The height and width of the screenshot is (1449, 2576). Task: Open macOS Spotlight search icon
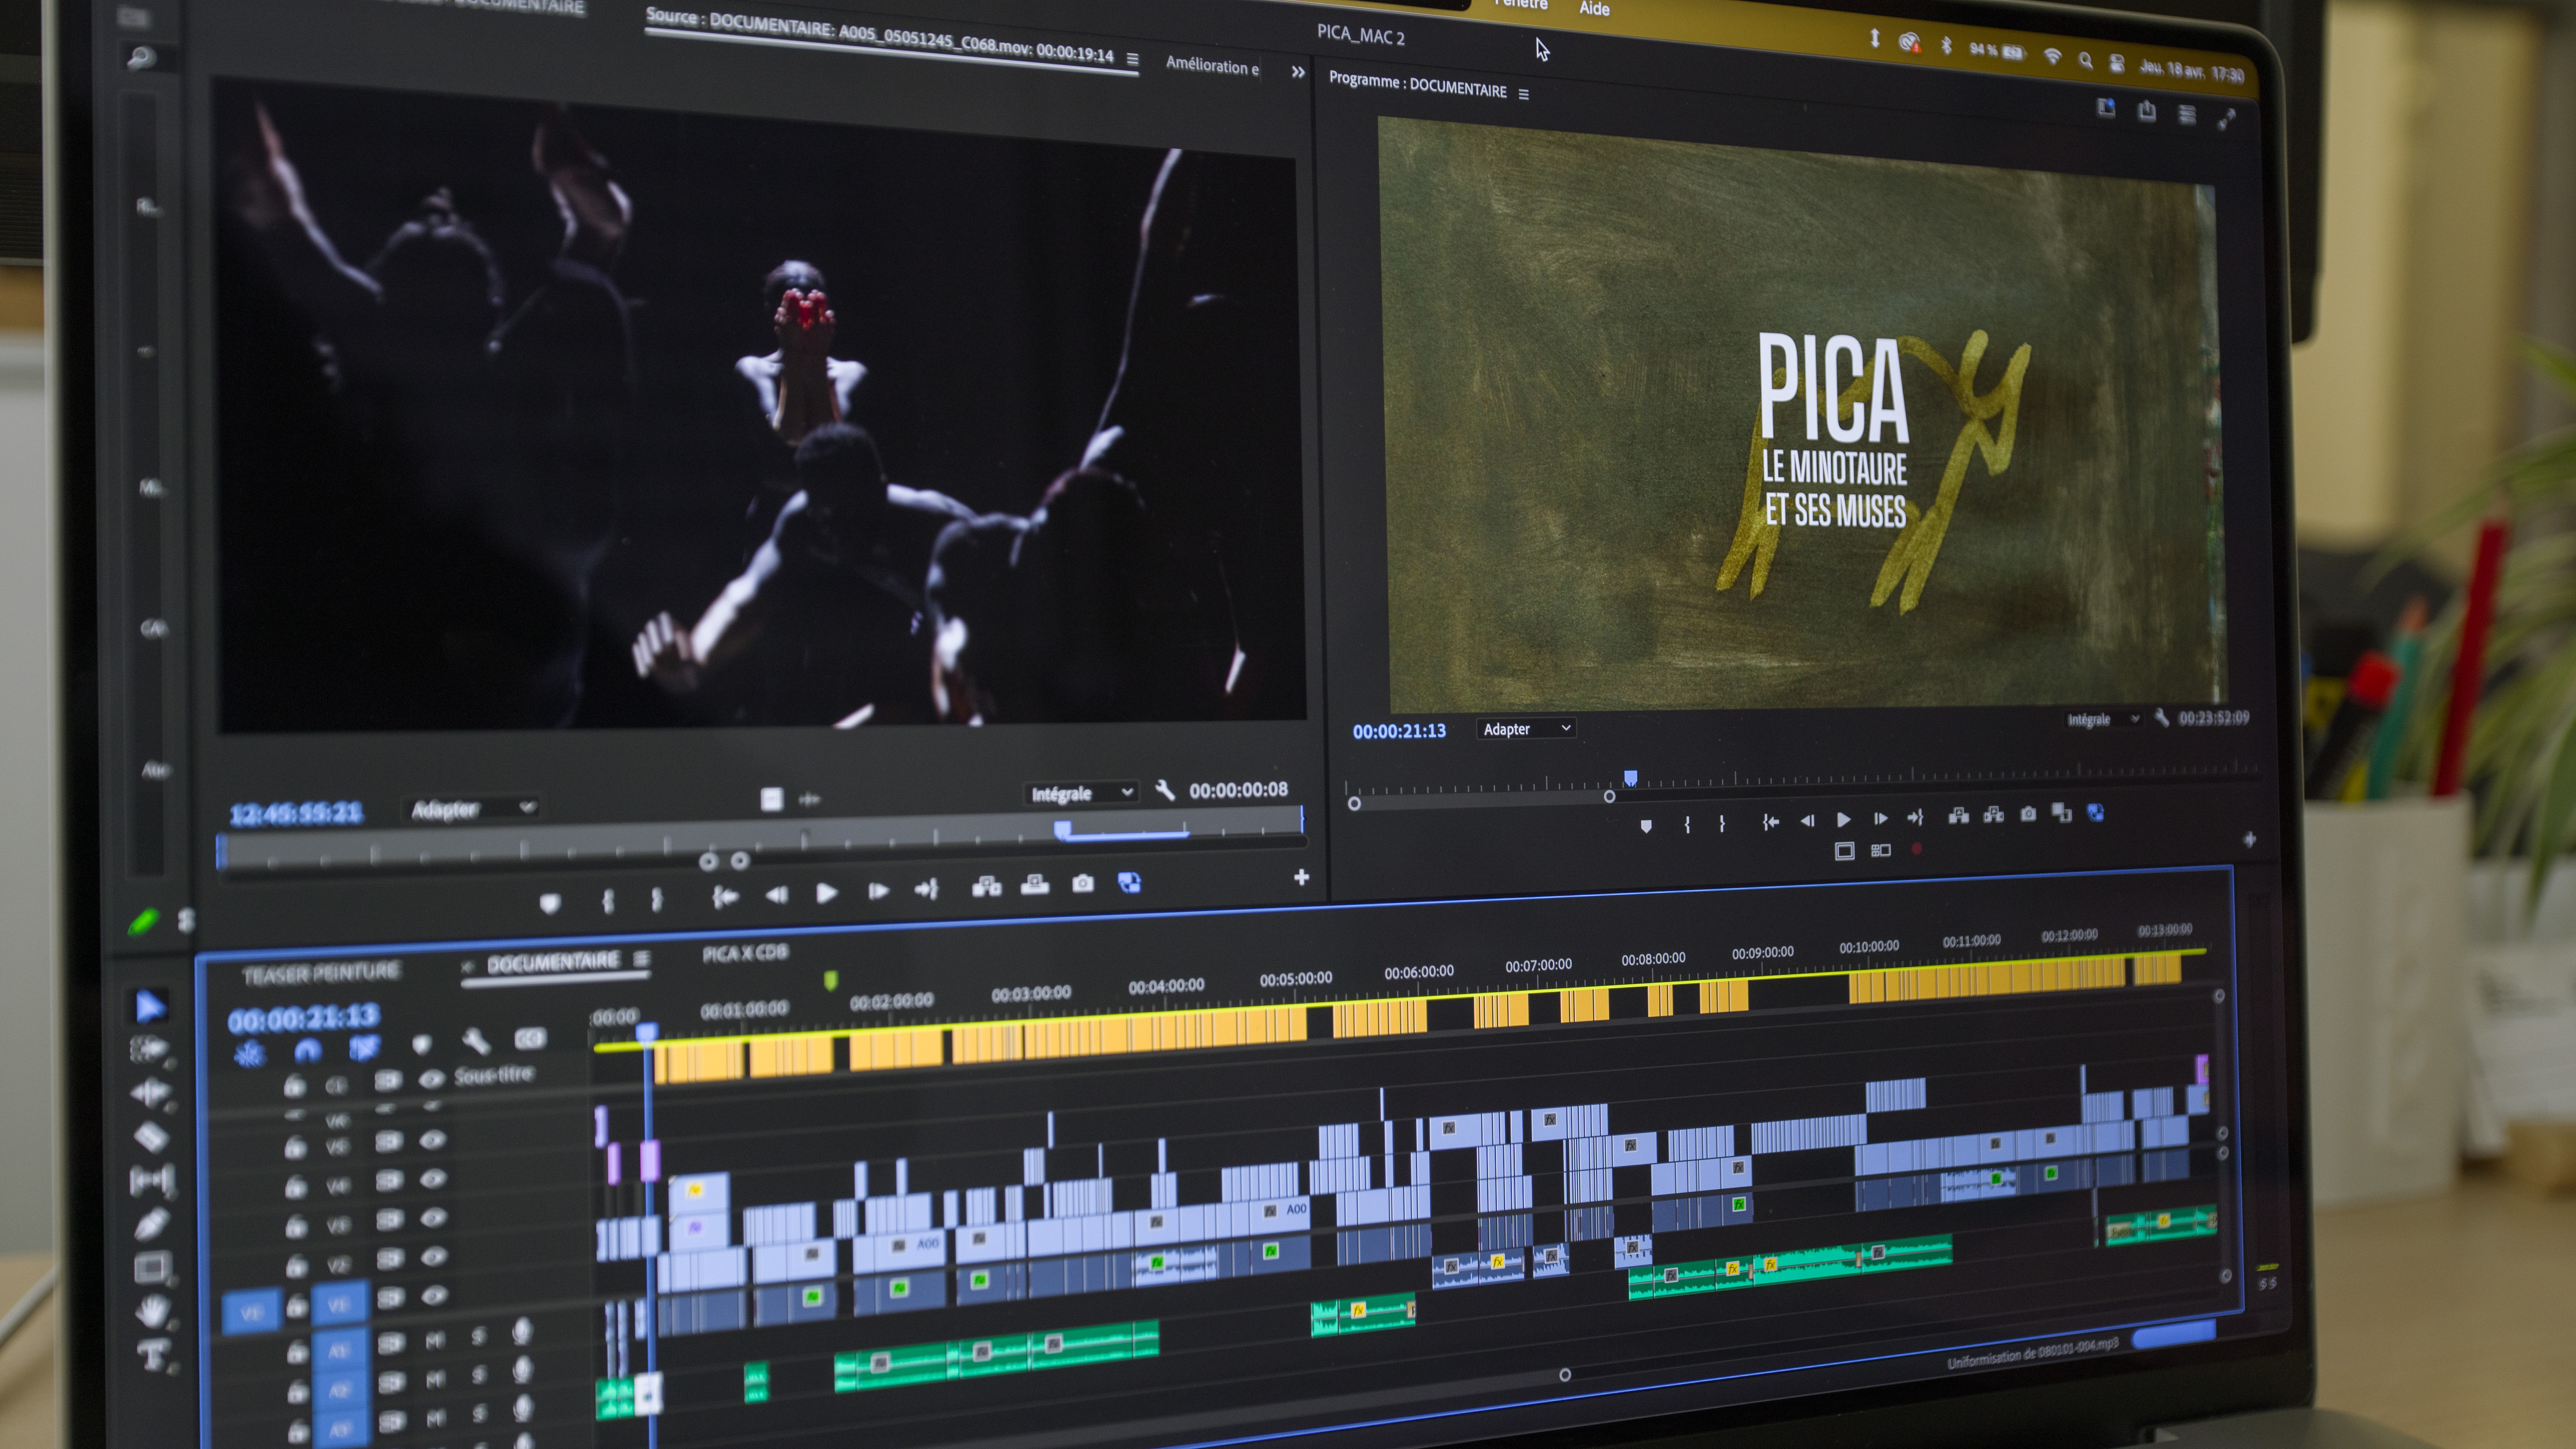click(x=2085, y=61)
